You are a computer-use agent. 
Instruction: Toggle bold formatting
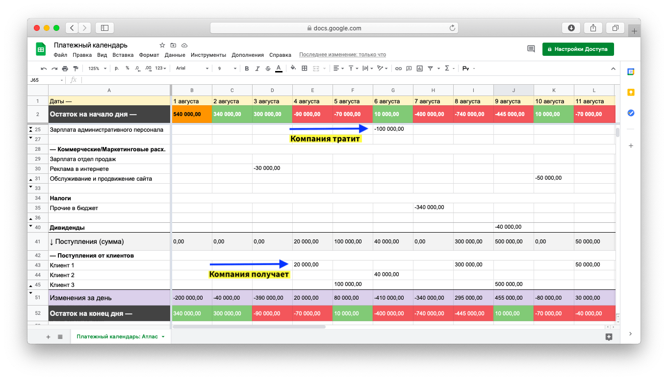(x=247, y=69)
